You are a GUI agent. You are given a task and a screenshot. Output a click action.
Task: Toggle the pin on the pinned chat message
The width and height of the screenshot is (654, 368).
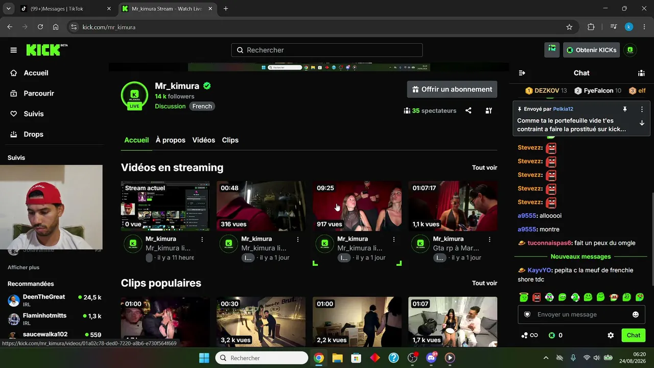coord(624,109)
